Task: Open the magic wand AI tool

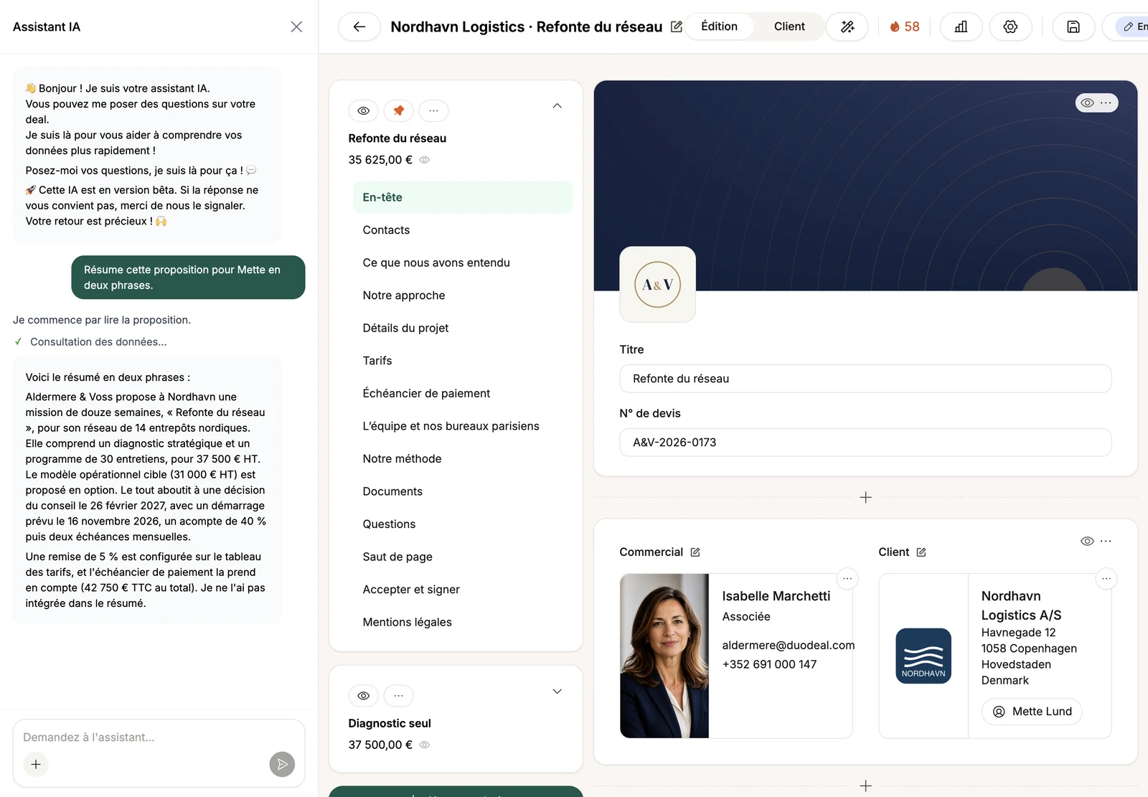Action: (x=847, y=27)
